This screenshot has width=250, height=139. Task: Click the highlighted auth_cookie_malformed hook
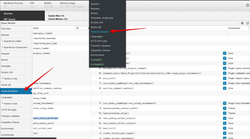click(46, 118)
